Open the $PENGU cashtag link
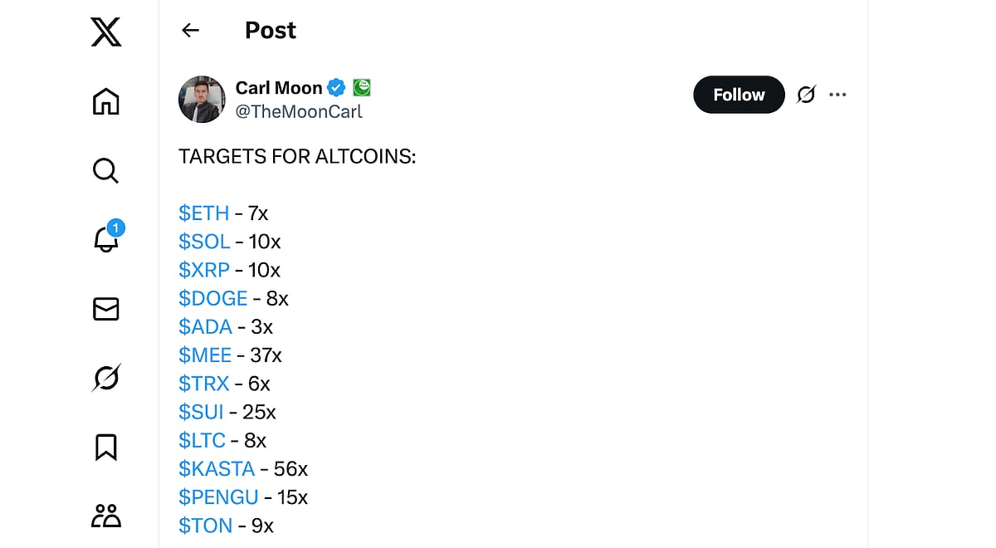996x548 pixels. point(217,497)
